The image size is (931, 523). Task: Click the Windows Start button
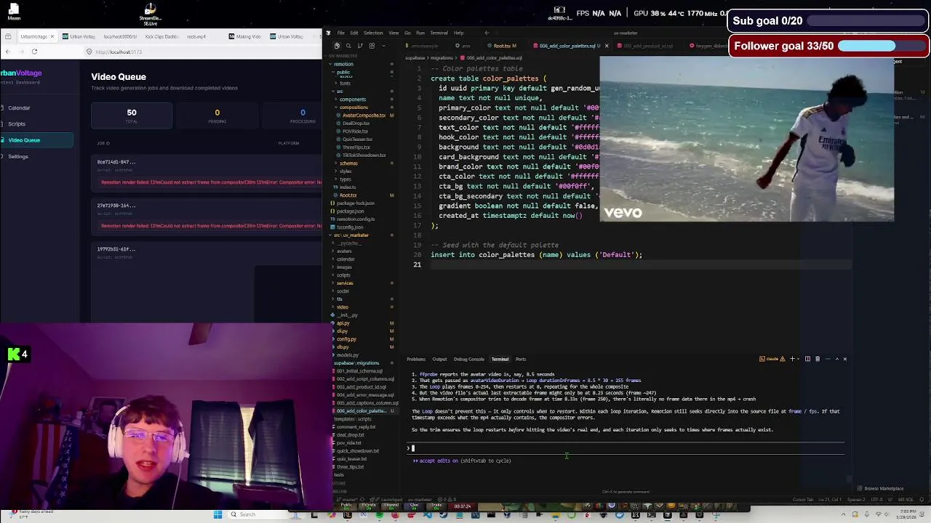coord(217,515)
